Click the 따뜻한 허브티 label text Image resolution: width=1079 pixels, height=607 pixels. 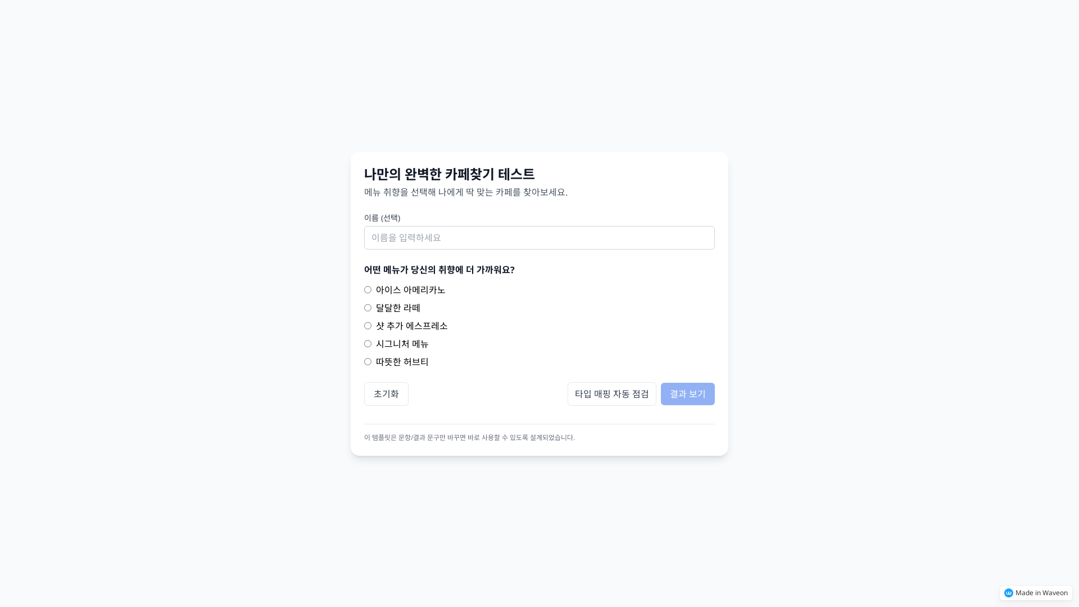402,361
